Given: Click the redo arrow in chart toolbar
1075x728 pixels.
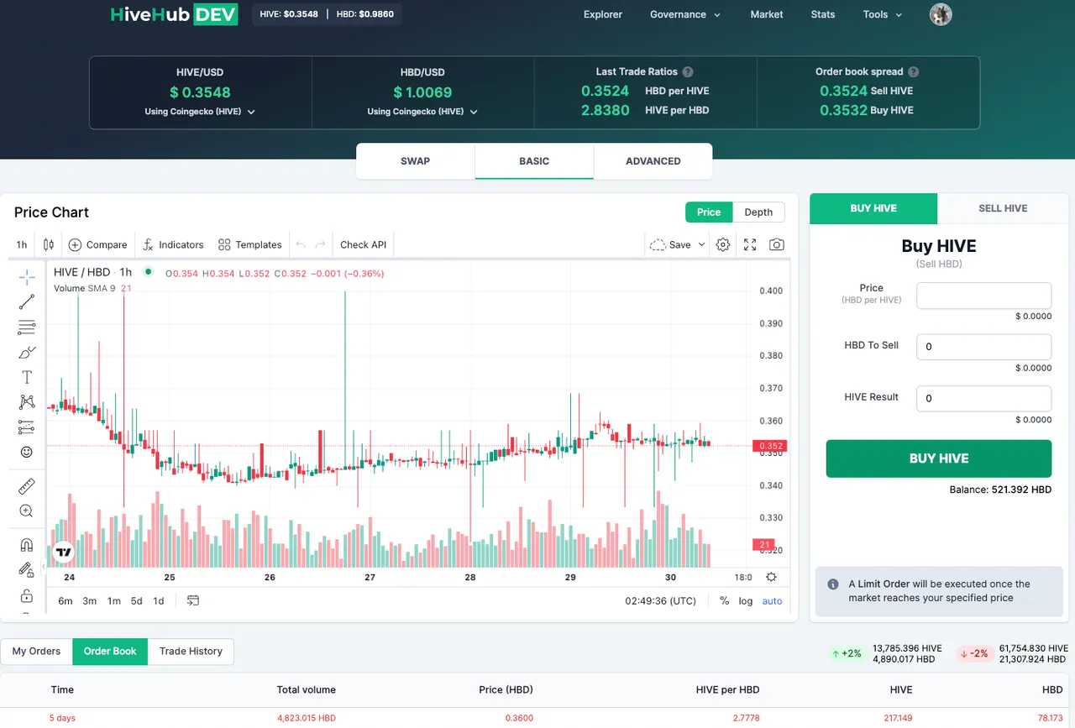Looking at the screenshot, I should (x=320, y=244).
